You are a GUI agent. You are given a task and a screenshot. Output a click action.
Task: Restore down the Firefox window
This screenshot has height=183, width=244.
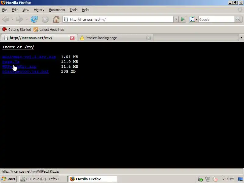pyautogui.click(x=235, y=2)
